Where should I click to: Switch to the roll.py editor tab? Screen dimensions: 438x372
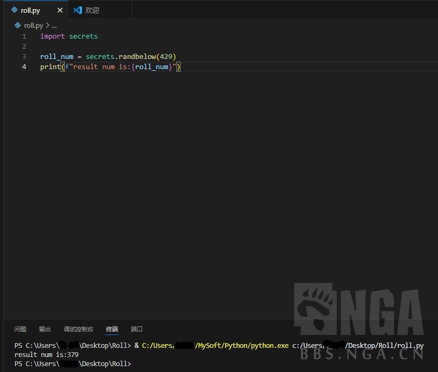pos(36,10)
